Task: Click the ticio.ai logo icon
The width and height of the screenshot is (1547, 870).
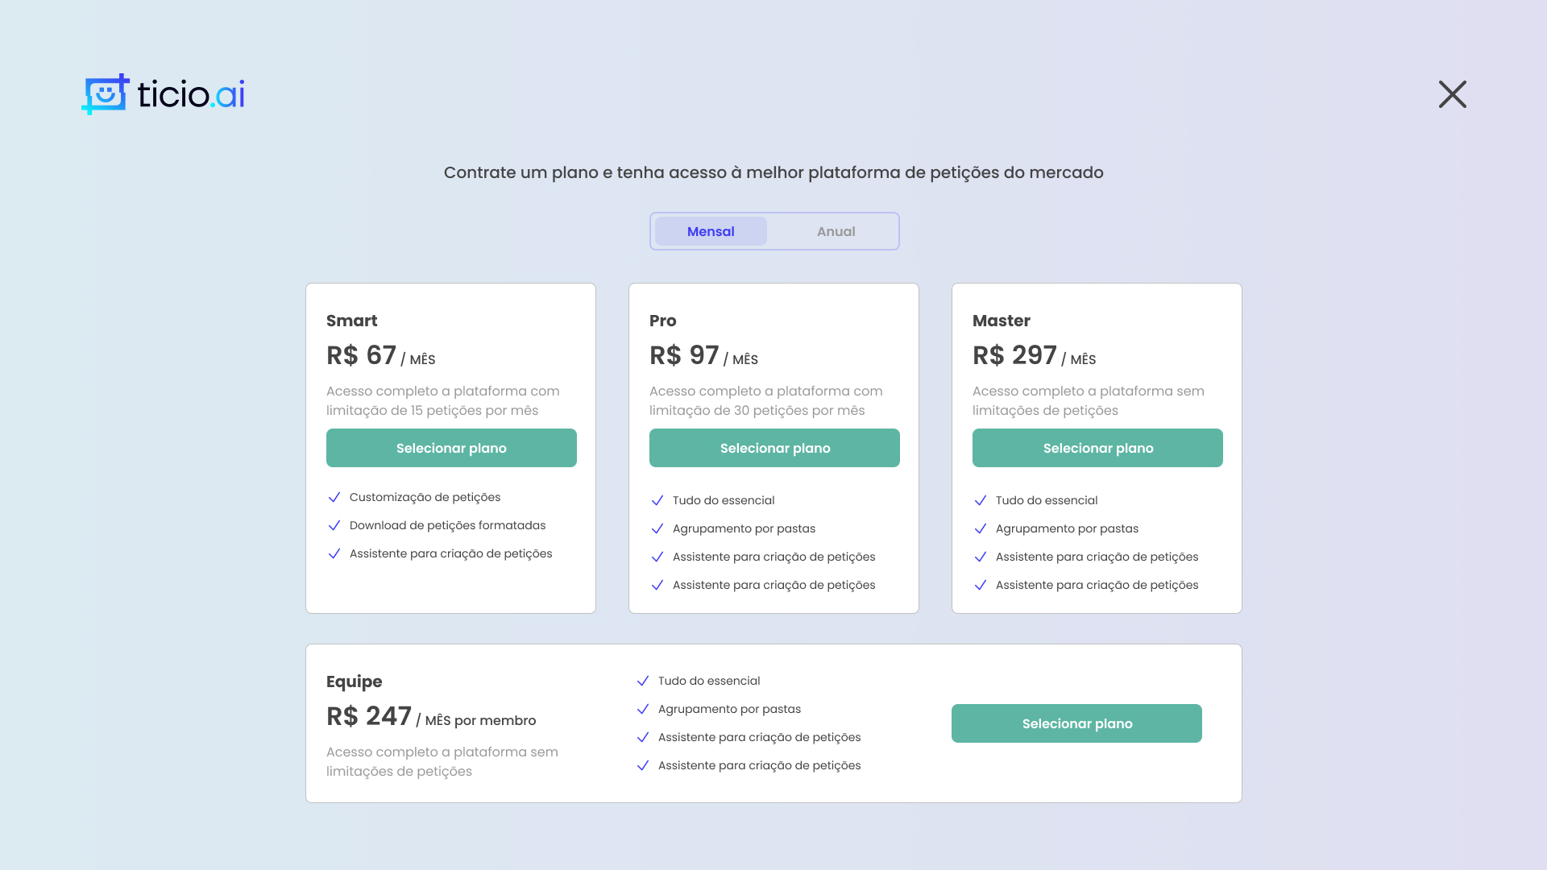Action: 106,94
